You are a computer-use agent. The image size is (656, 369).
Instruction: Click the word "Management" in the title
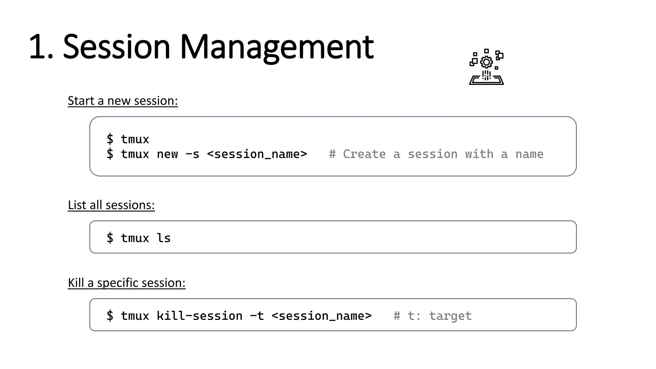(277, 47)
